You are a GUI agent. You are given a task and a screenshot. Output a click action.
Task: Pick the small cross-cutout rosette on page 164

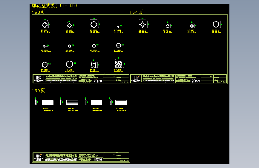[192, 26]
